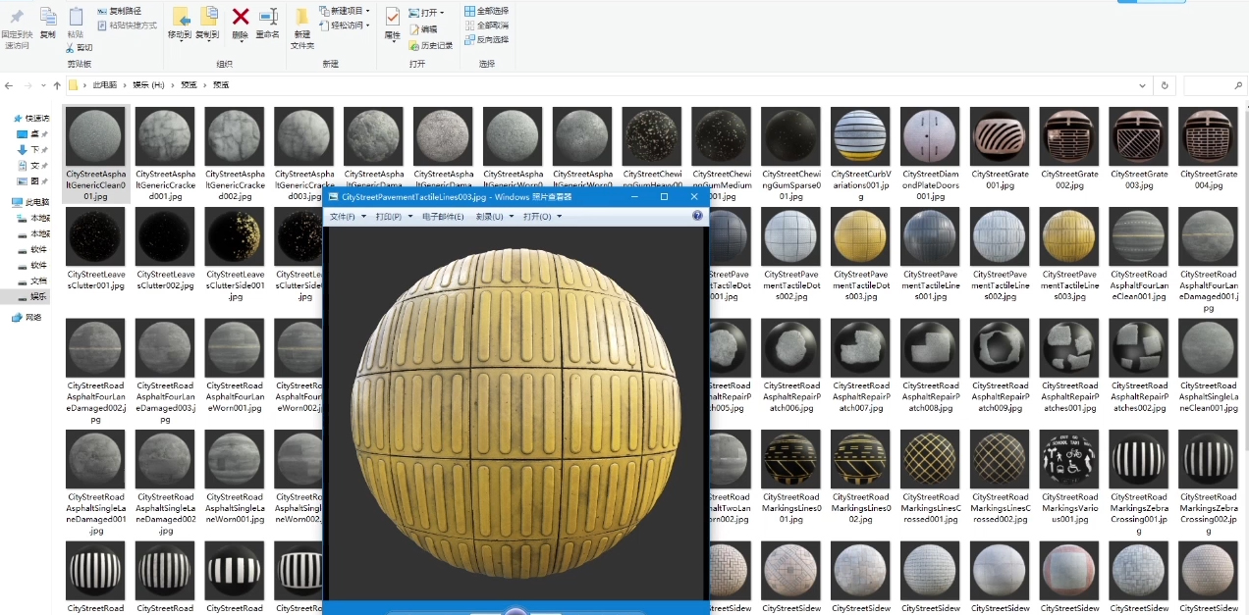Select This PC (此电脑) in navigation pane
This screenshot has height=615, width=1249.
[x=38, y=202]
